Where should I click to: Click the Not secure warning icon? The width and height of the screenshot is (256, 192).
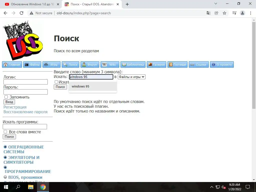pyautogui.click(x=31, y=13)
